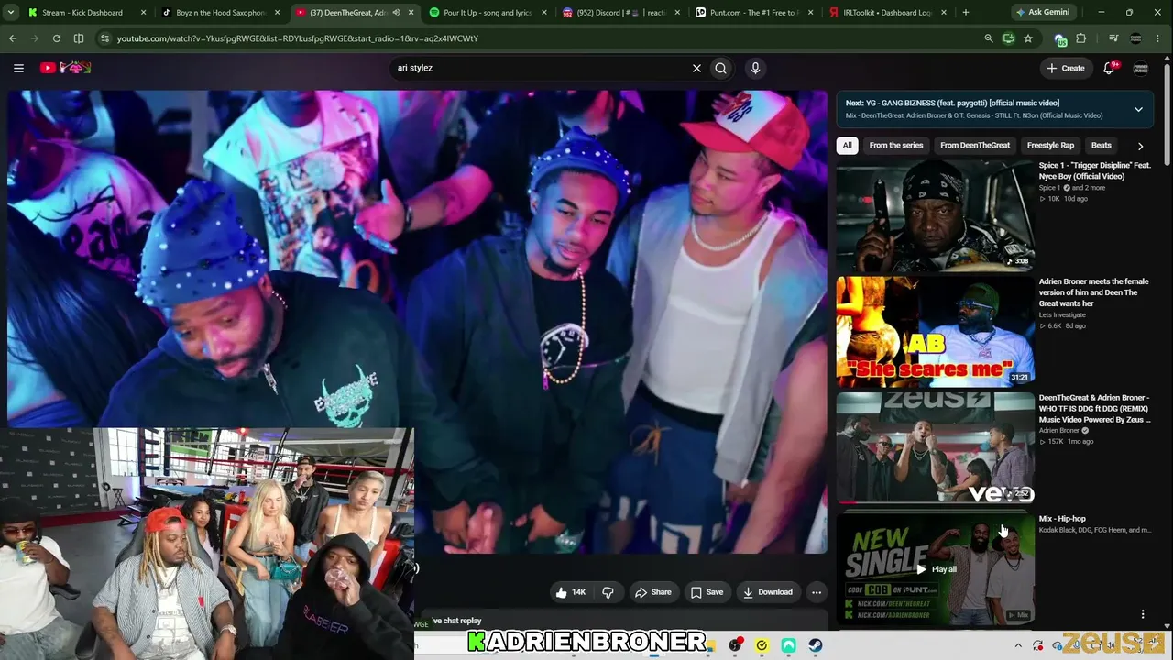Viewport: 1173px width, 660px height.
Task: Switch to the IRLToolkit Dashboard tab
Action: (889, 13)
